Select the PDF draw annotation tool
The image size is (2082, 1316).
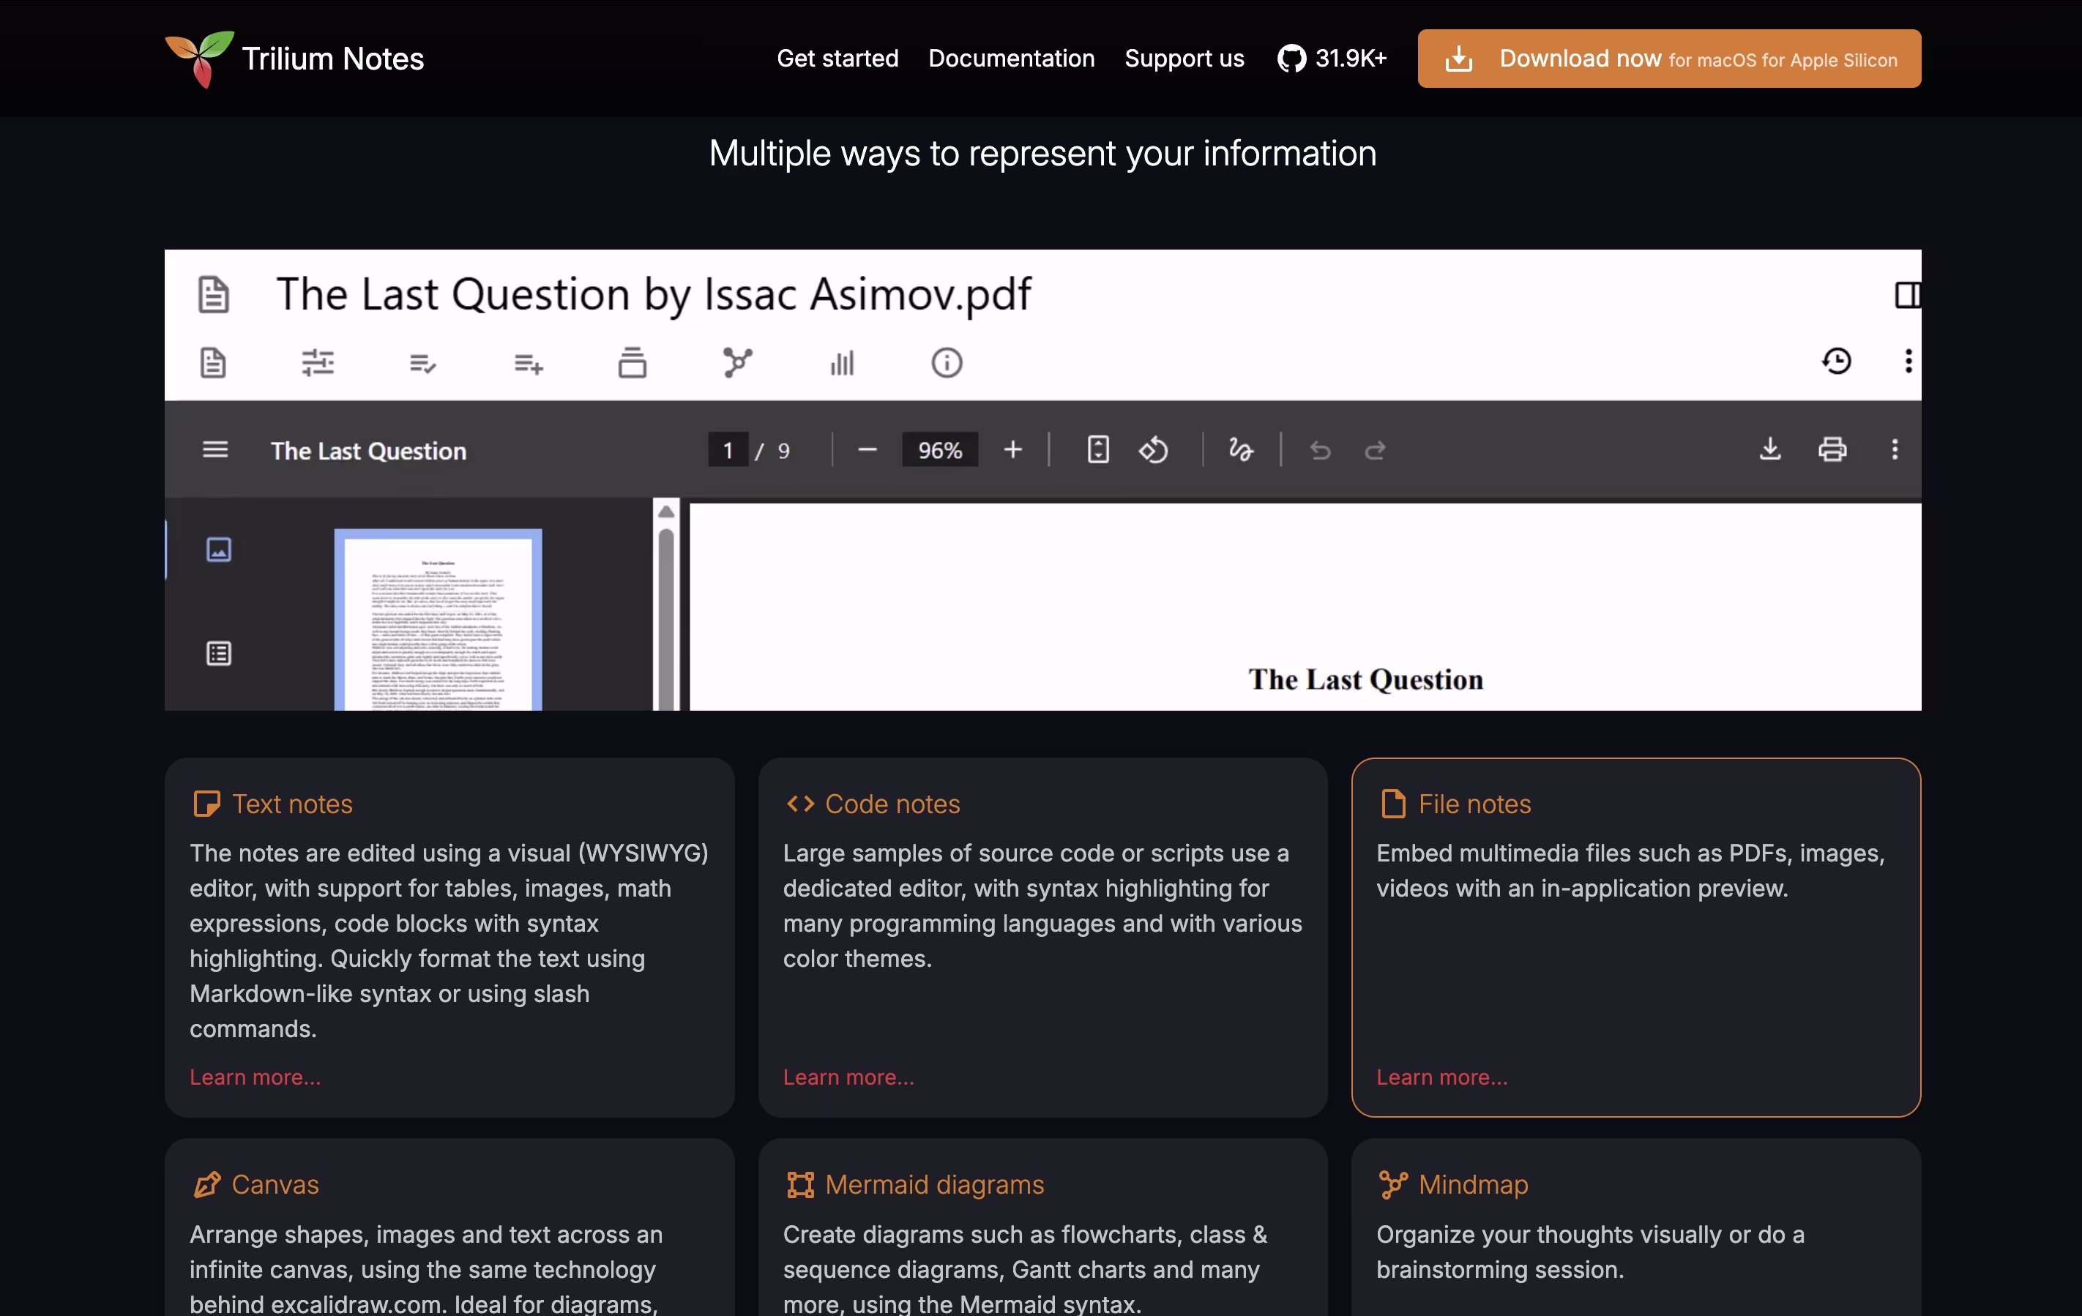[x=1240, y=449]
